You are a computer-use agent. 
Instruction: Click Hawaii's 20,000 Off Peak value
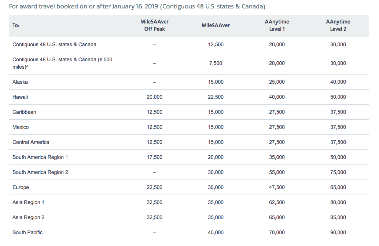click(154, 97)
